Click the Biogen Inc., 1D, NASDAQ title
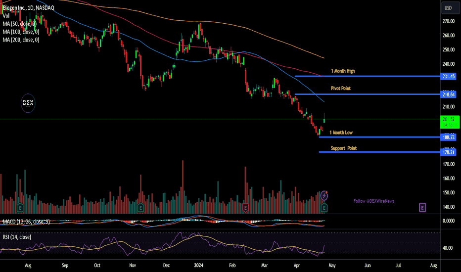This screenshot has height=272, width=461. click(29, 7)
